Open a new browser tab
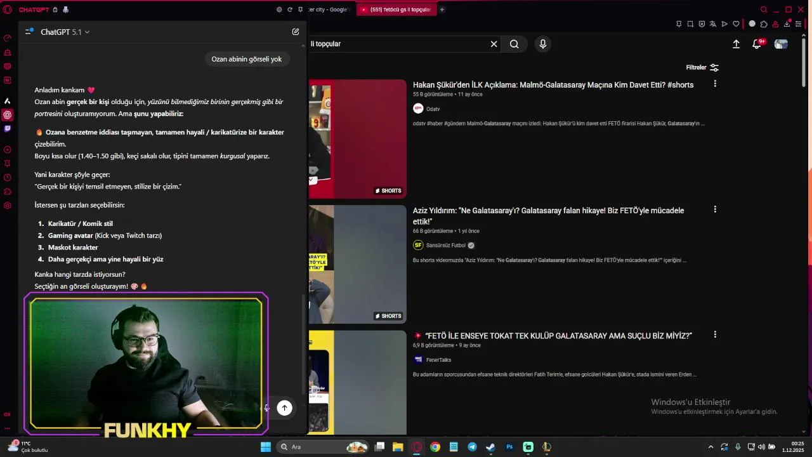The width and height of the screenshot is (812, 457). [442, 10]
